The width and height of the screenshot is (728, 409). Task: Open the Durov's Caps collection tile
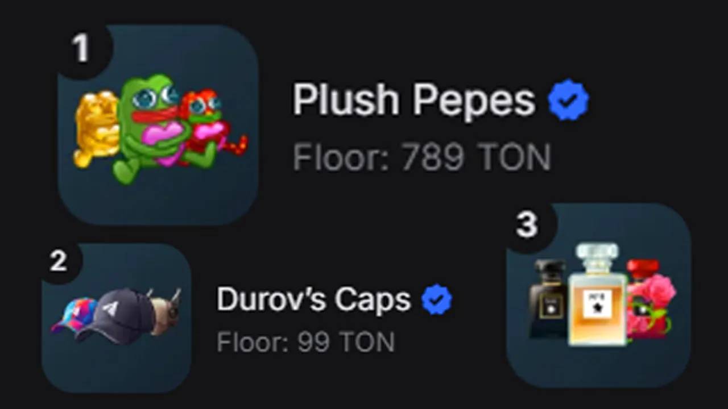(x=117, y=318)
